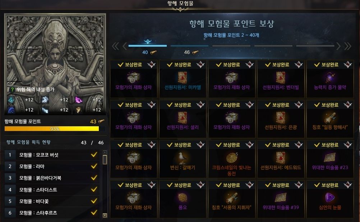Open the 위대한 미술품 #23 painting icon
This screenshot has width=360, height=222.
tap(330, 158)
